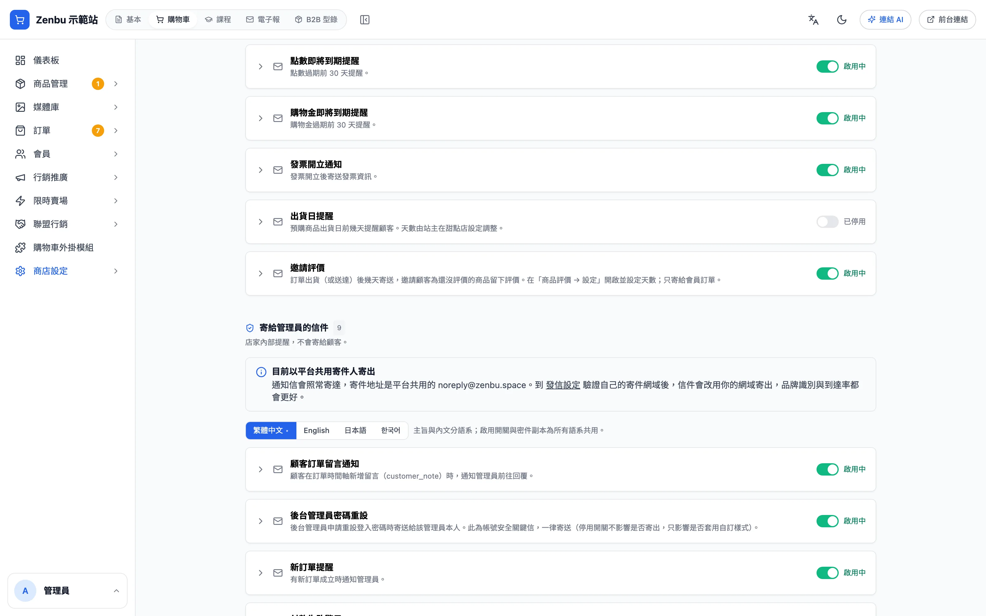Open the 儀表板 dashboard icon
Viewport: 986px width, 616px height.
pos(20,60)
